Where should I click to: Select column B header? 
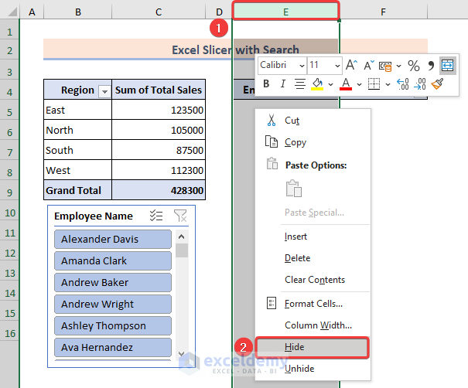(x=78, y=12)
